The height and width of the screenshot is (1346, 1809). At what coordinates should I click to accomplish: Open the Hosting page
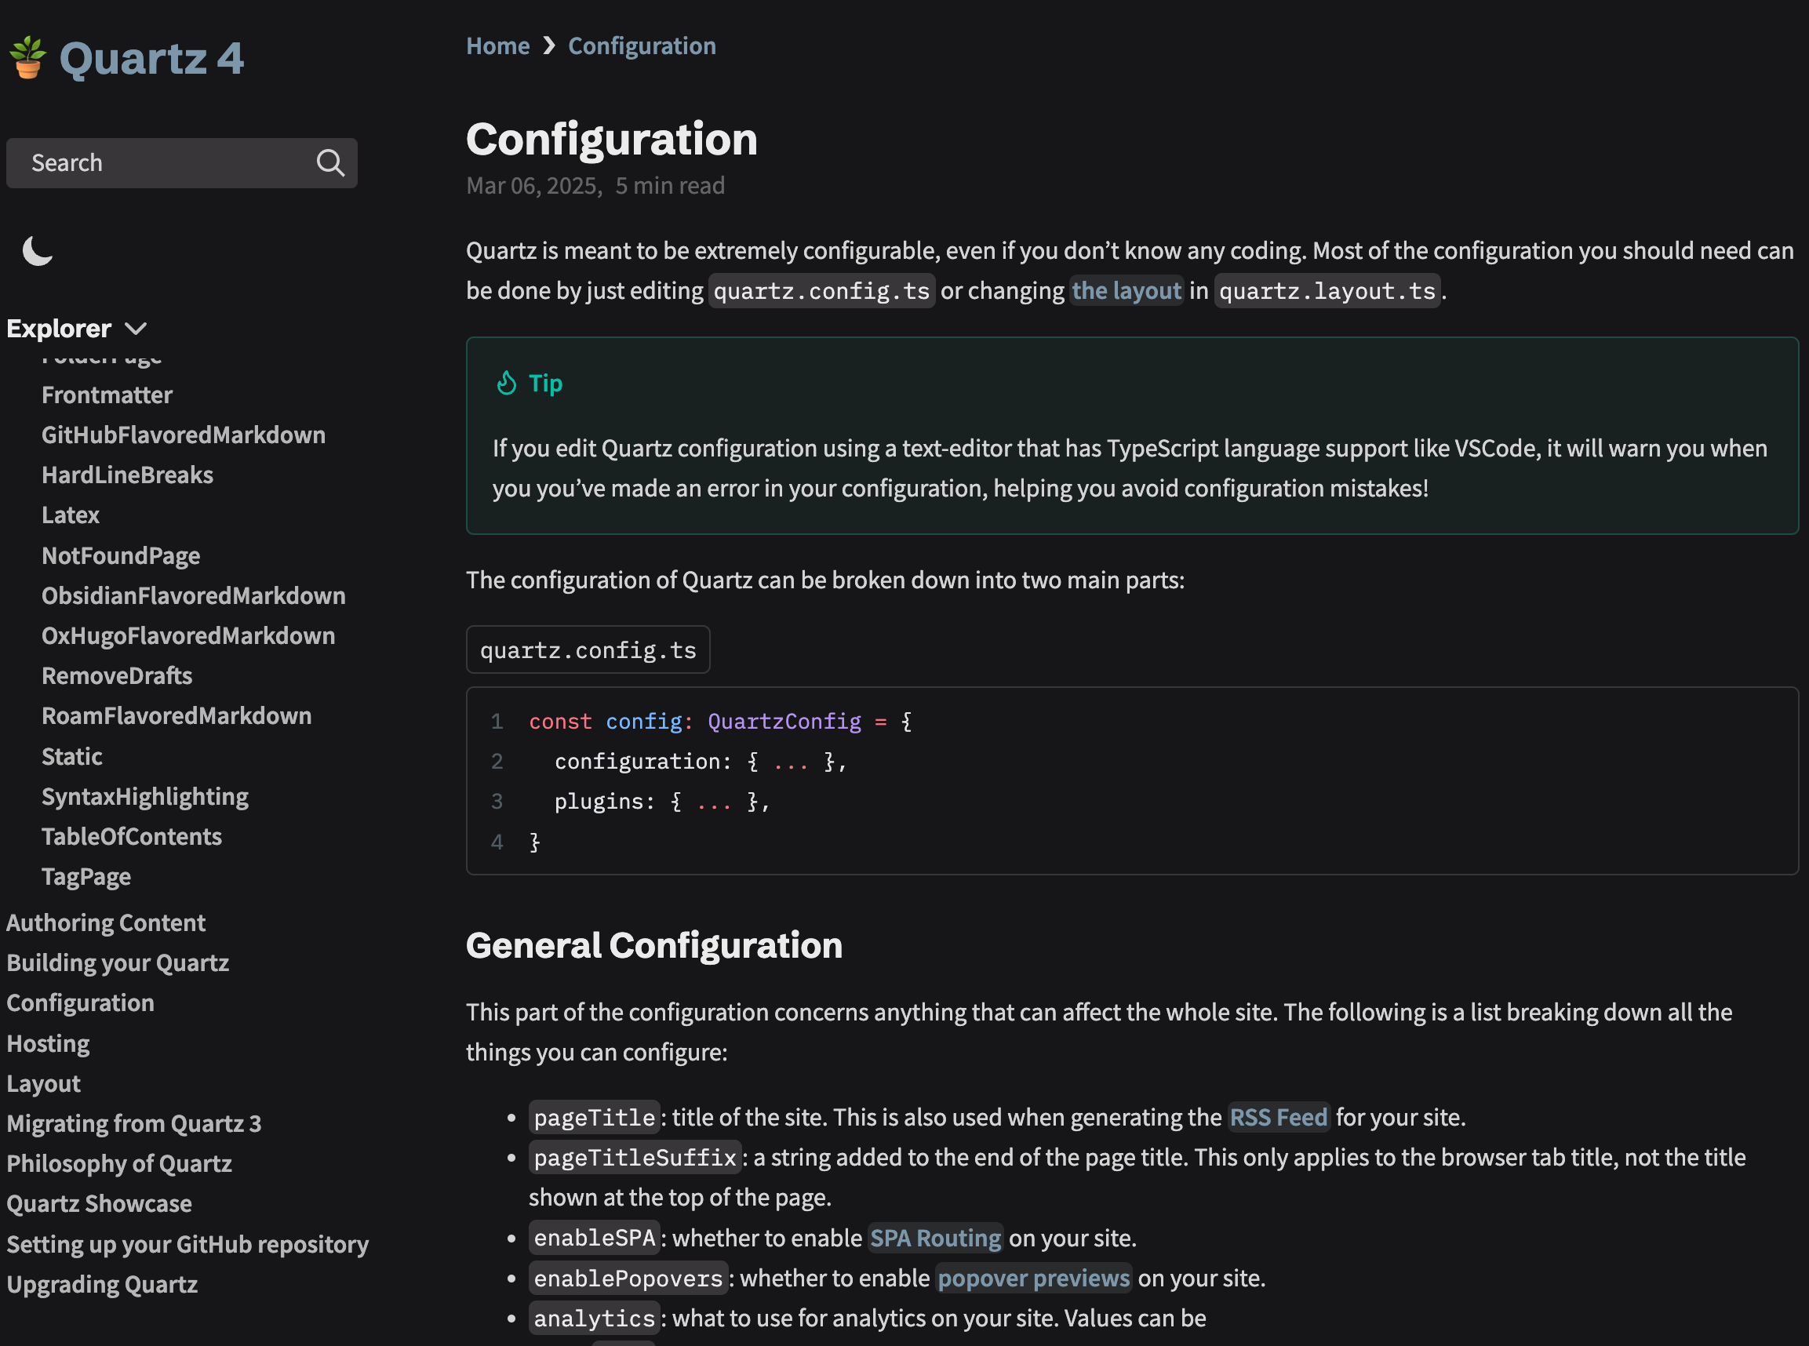click(x=48, y=1043)
